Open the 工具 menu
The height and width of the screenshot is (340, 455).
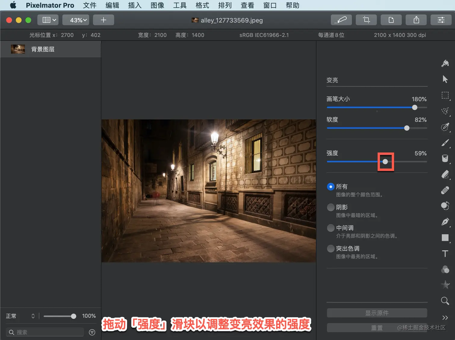tap(180, 5)
